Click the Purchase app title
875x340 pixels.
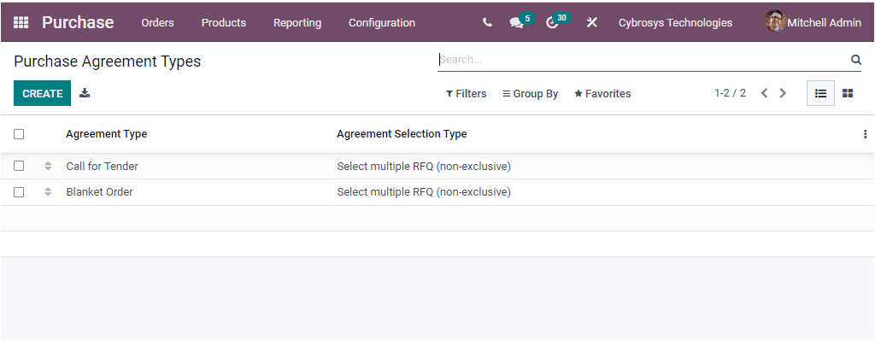(x=78, y=22)
